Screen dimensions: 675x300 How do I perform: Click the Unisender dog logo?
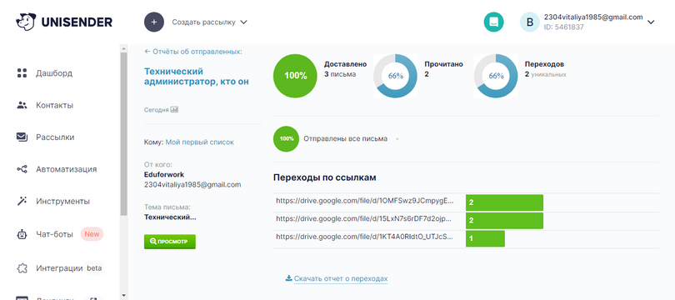coord(27,22)
